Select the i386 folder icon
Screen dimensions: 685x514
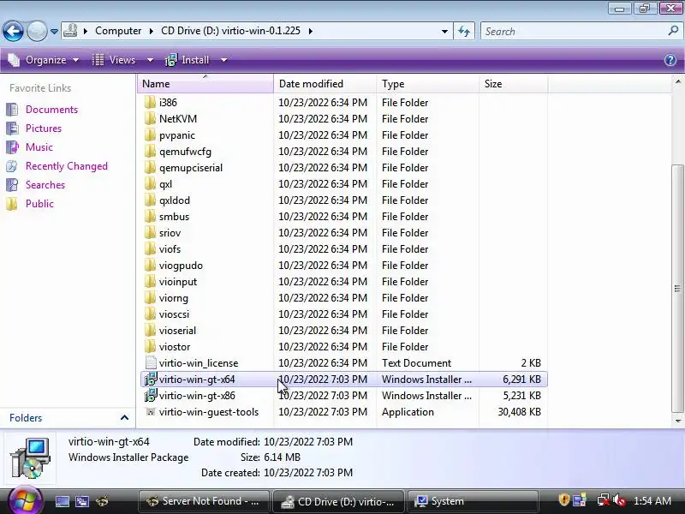(x=150, y=102)
